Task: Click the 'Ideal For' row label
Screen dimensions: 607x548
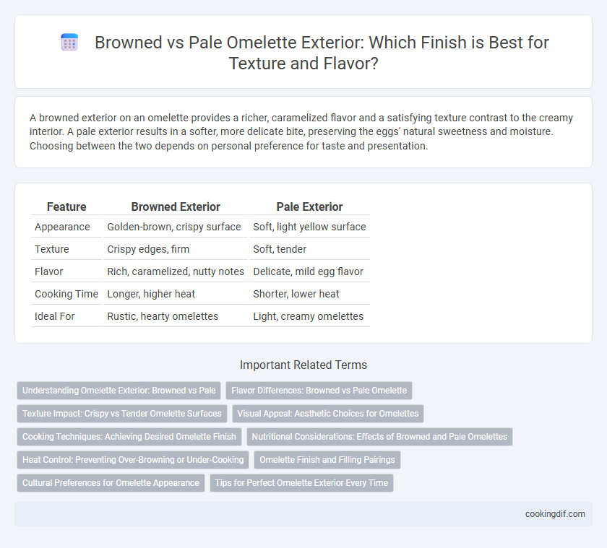Action: coord(55,316)
